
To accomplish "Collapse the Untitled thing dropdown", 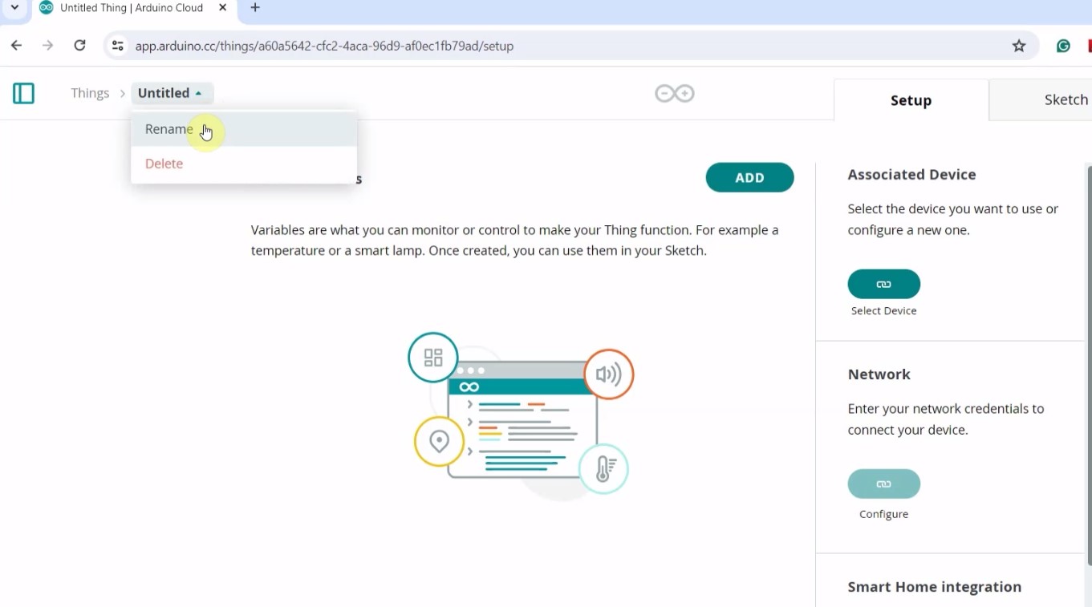I will [x=172, y=93].
